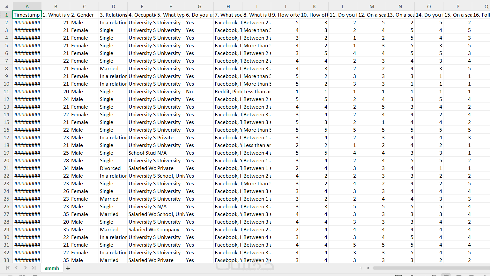Select column H header
This screenshot has height=276, width=490.
pos(228,6)
